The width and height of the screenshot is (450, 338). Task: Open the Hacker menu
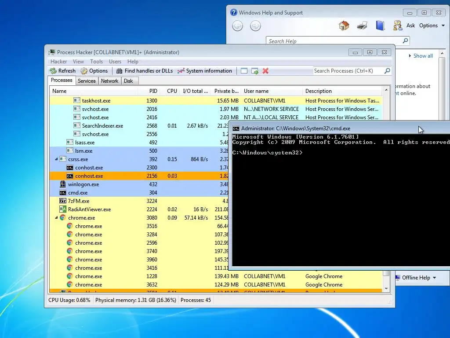pos(58,62)
